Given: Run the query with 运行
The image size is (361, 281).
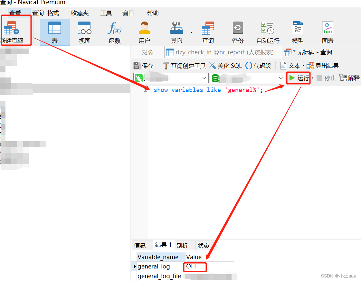Looking at the screenshot, I should pos(299,78).
